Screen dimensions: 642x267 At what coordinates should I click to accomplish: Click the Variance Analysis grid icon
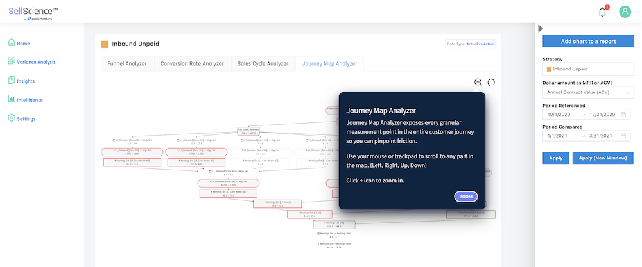pos(12,61)
